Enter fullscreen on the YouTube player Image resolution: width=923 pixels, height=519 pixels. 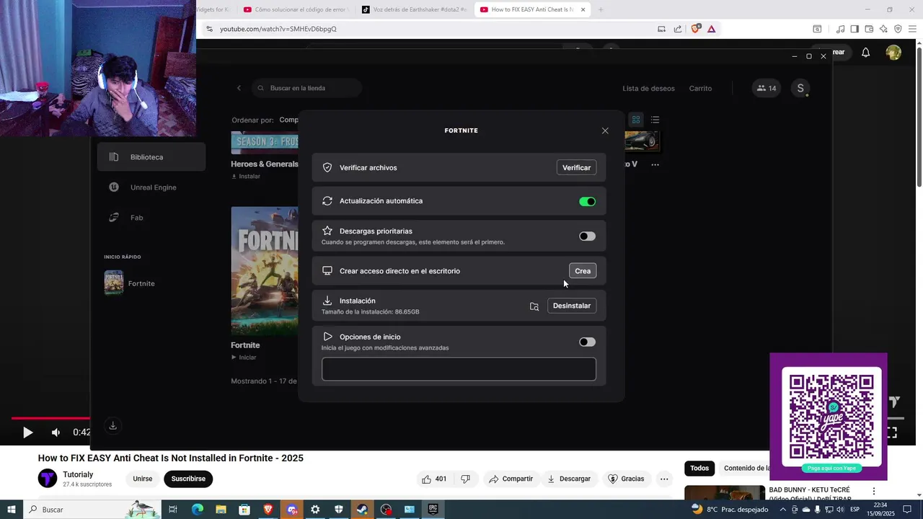(891, 432)
